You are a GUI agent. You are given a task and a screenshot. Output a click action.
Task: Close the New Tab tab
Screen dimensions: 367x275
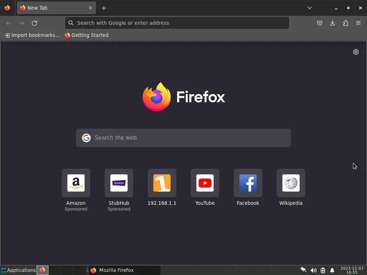tap(90, 8)
